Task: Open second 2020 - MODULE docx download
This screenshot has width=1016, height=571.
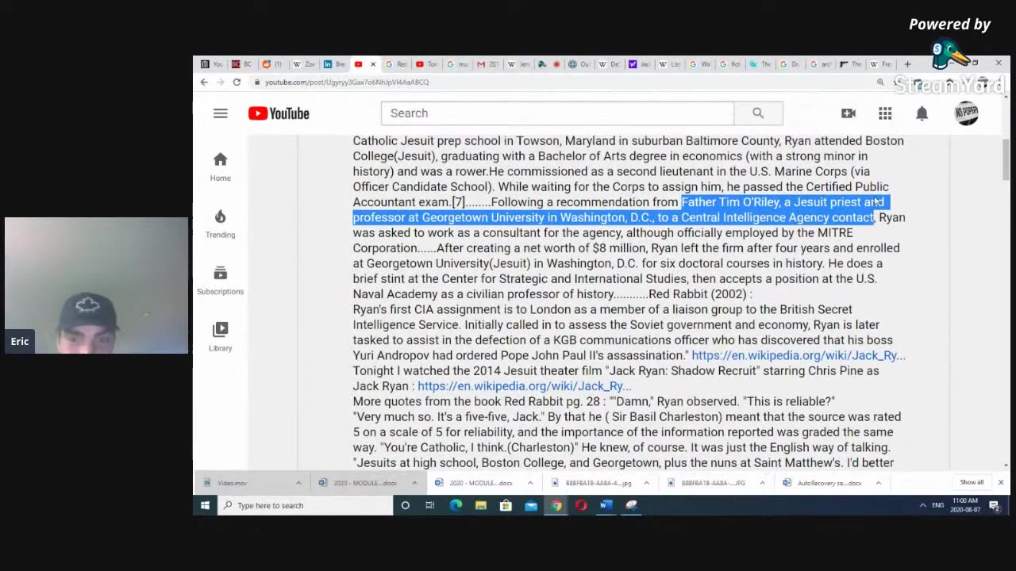Action: pyautogui.click(x=473, y=482)
